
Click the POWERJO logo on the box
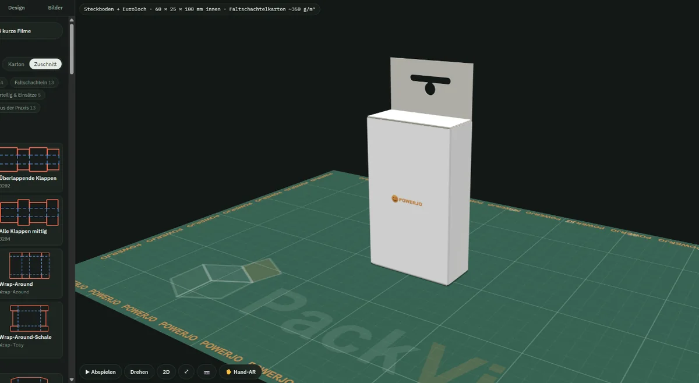407,200
